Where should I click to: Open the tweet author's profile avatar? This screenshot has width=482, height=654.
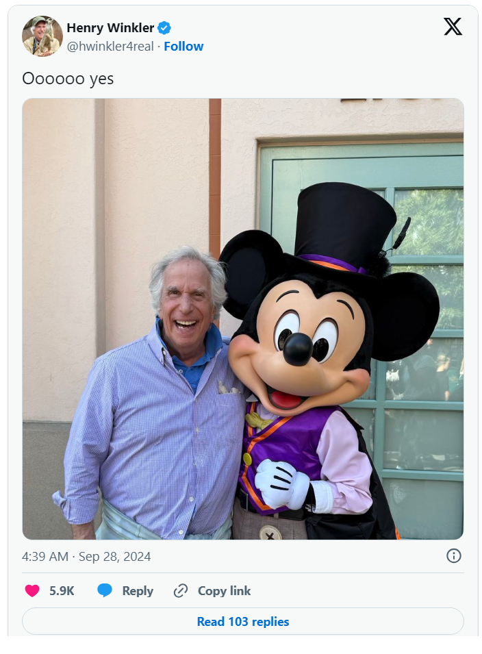tap(42, 36)
